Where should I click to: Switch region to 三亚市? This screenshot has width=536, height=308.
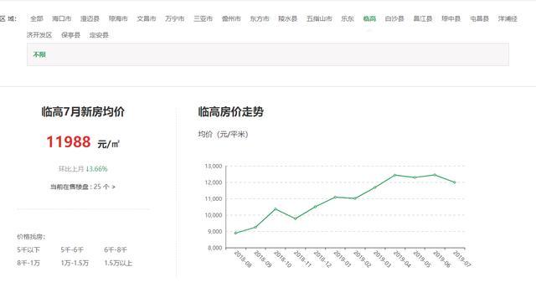point(203,18)
